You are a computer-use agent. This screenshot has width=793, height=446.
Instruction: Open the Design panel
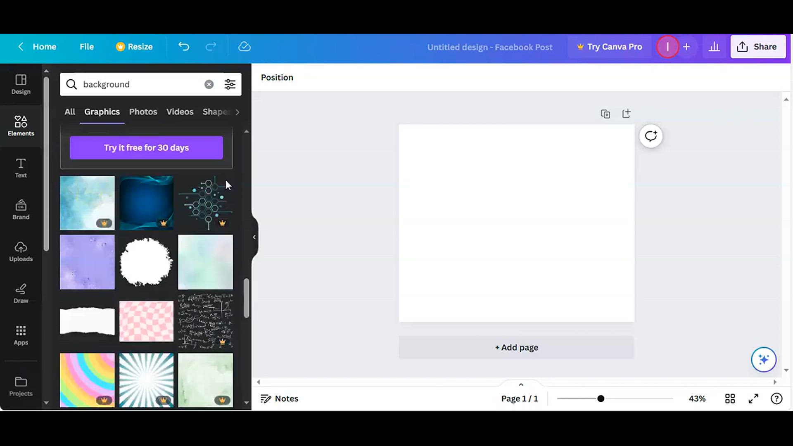pyautogui.click(x=21, y=84)
